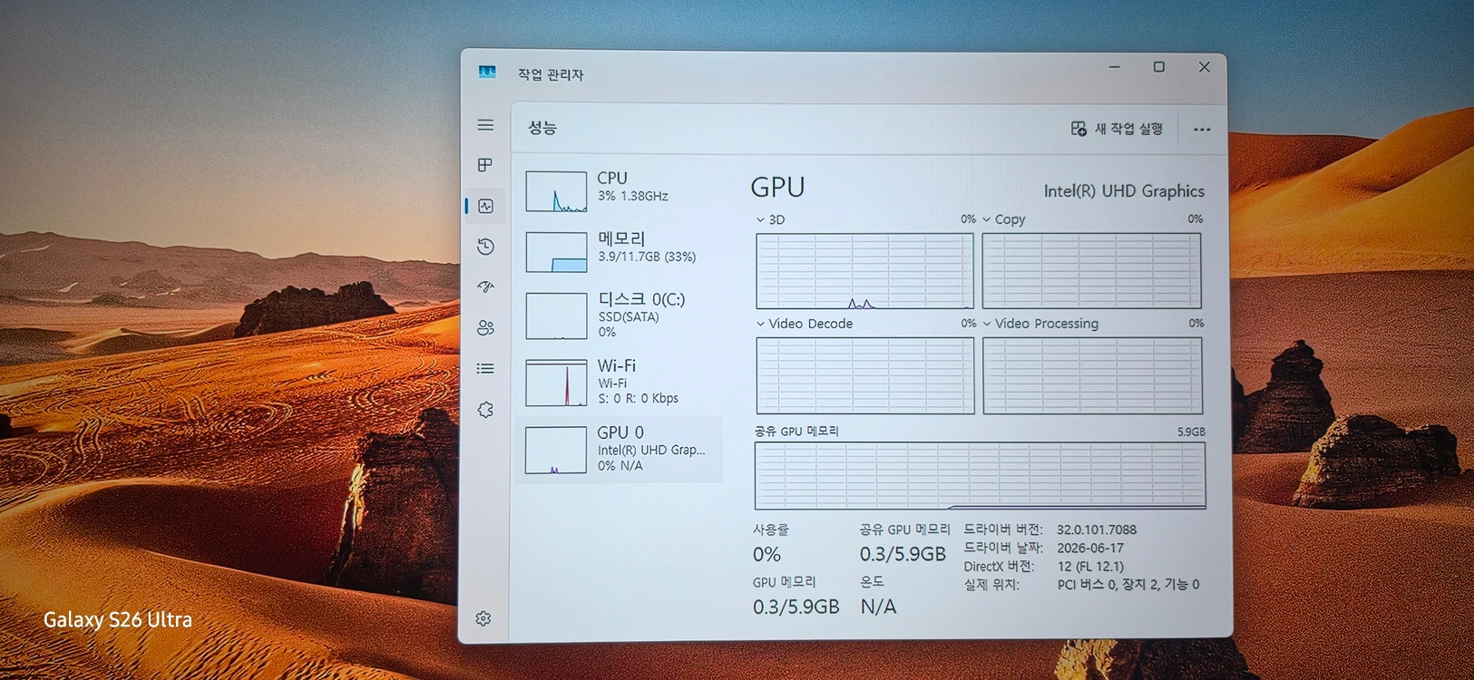Viewport: 1474px width, 680px height.
Task: Select the Performance page icon
Action: pos(485,206)
